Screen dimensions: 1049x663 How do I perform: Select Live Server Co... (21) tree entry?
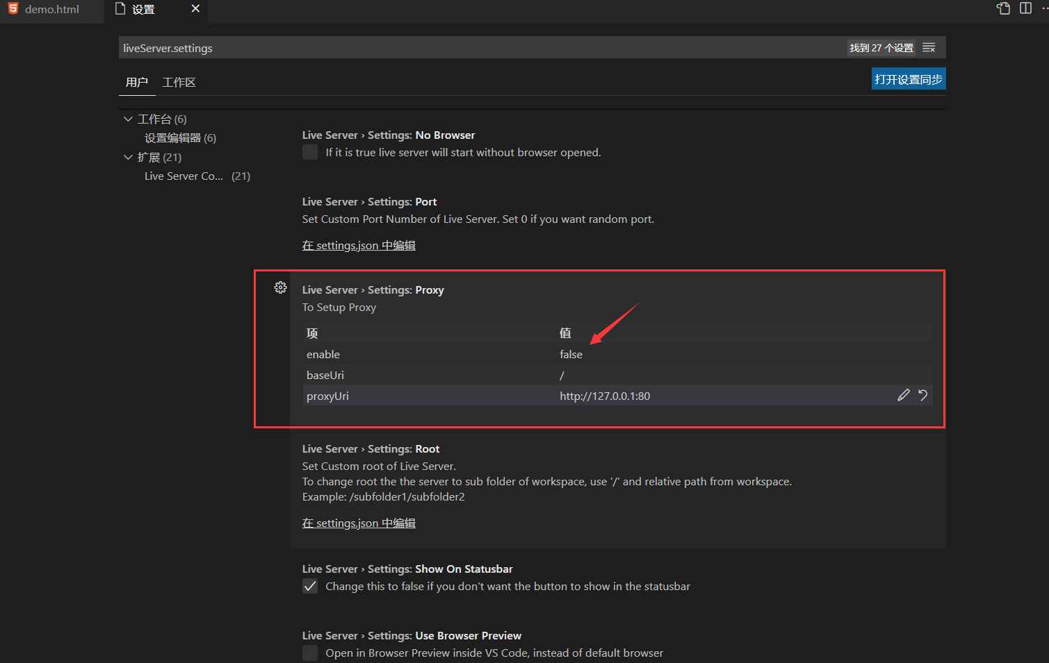197,176
